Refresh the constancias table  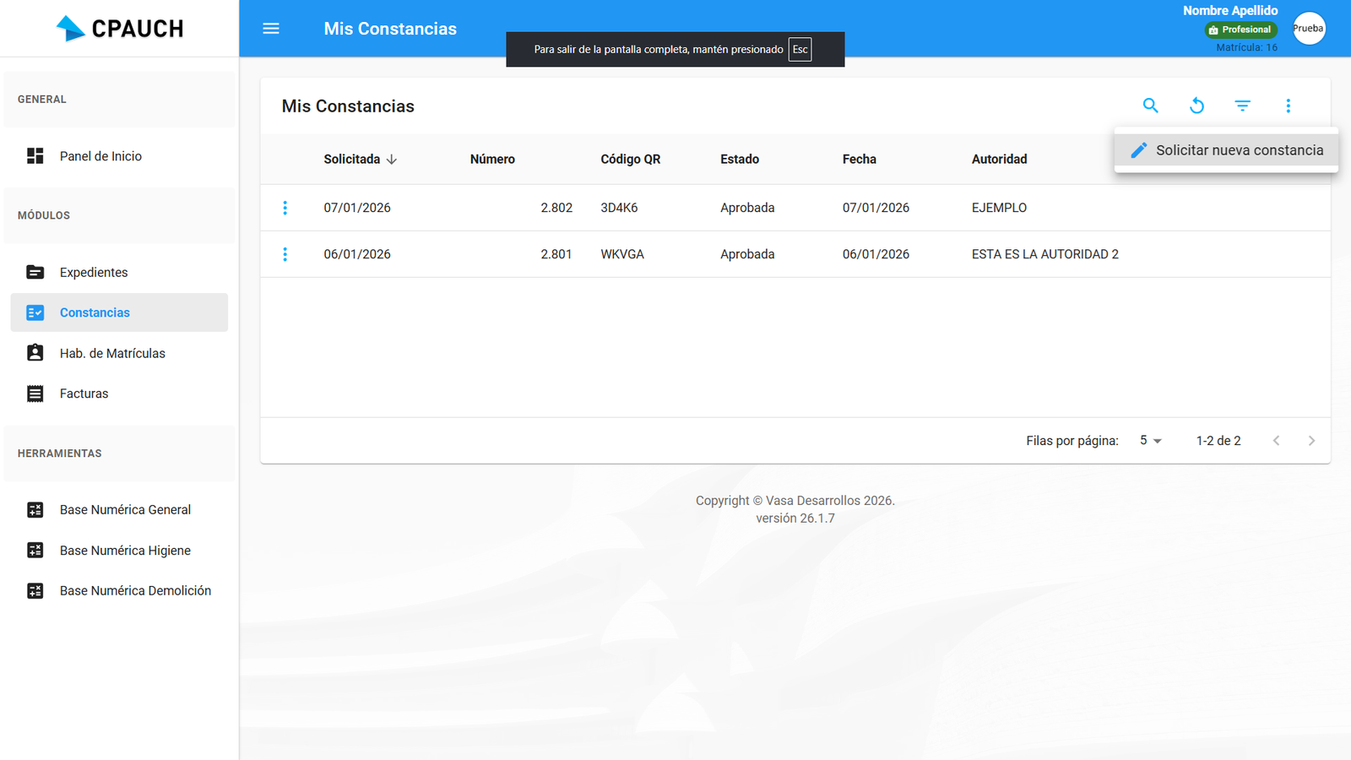[x=1196, y=106]
